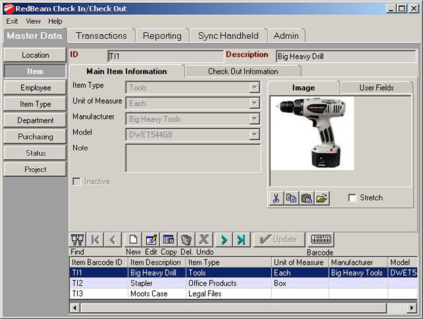Screen dimensions: 423x319
Task: Click the Moots Case description cell
Action: click(x=157, y=294)
